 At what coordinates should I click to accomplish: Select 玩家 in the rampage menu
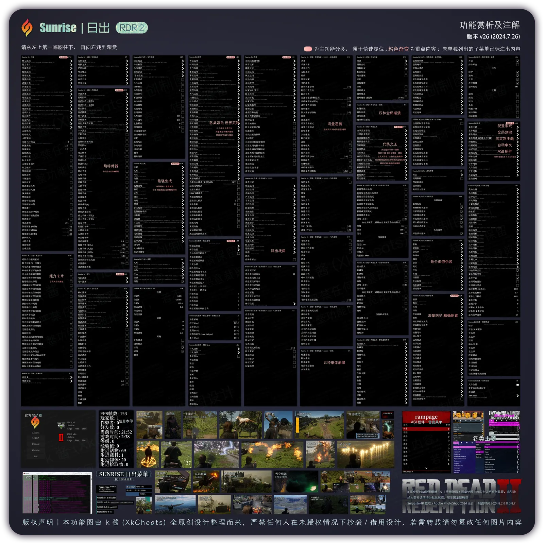(x=426, y=429)
